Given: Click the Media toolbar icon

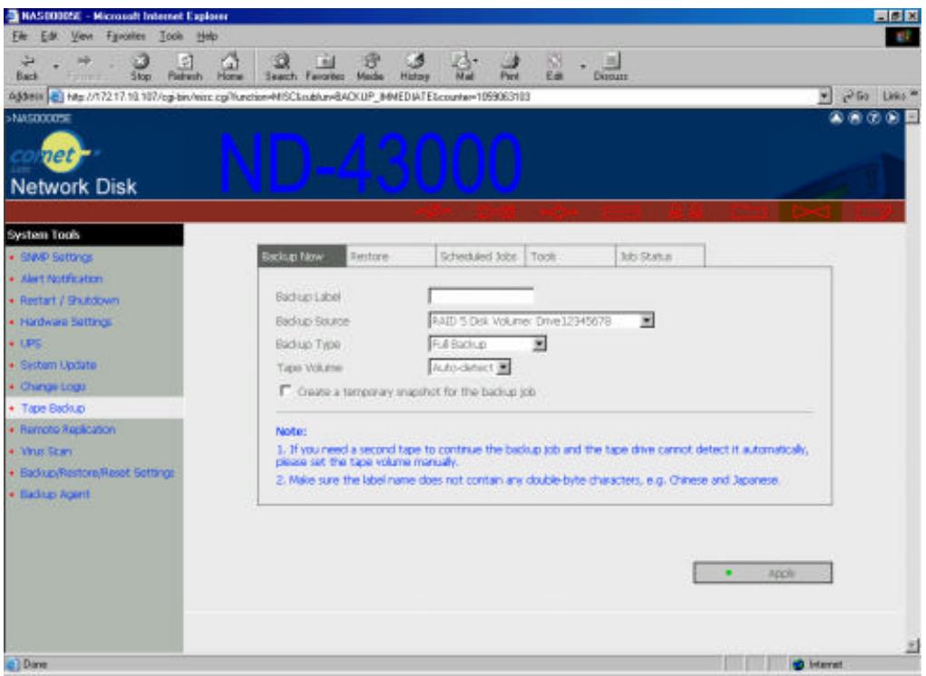Looking at the screenshot, I should [x=370, y=61].
